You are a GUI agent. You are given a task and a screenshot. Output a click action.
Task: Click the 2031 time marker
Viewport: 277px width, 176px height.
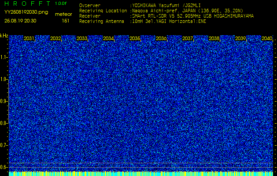pyautogui.click(x=29, y=38)
